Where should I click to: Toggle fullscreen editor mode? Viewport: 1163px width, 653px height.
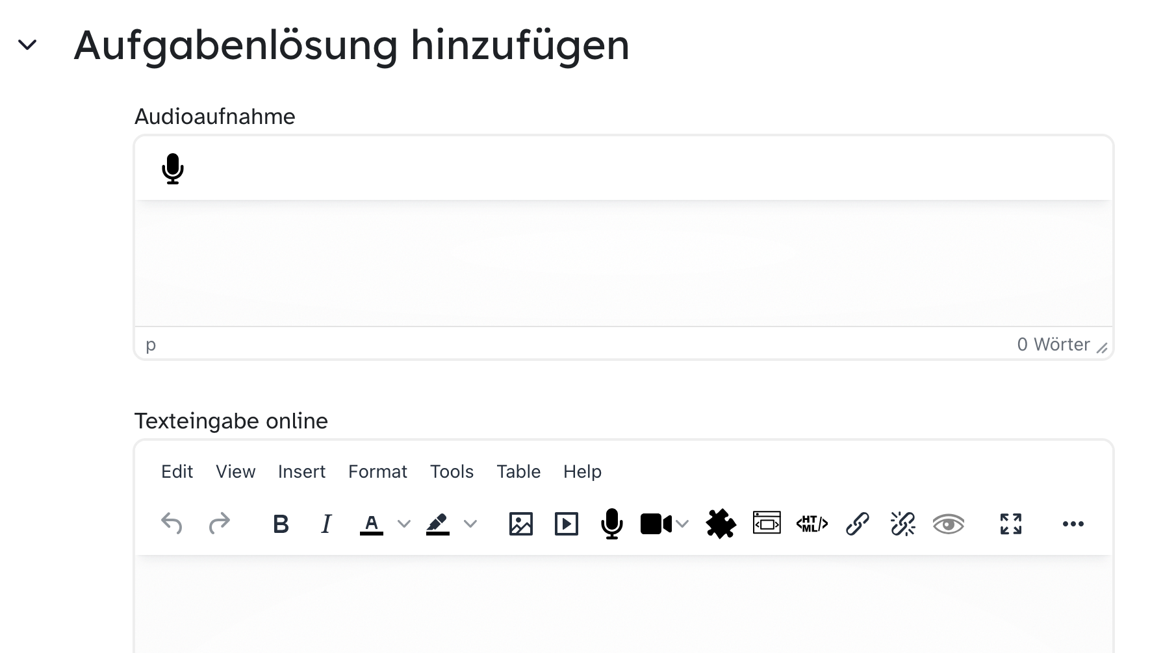click(x=1010, y=524)
